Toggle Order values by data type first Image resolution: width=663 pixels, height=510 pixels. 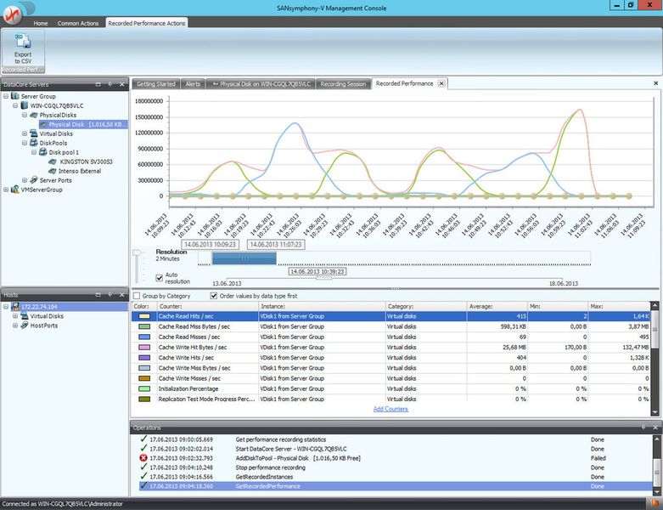click(x=214, y=296)
